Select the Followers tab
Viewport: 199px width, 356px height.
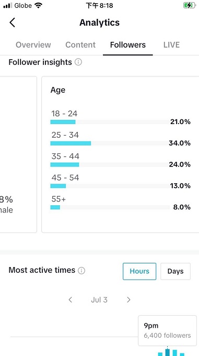tap(128, 44)
